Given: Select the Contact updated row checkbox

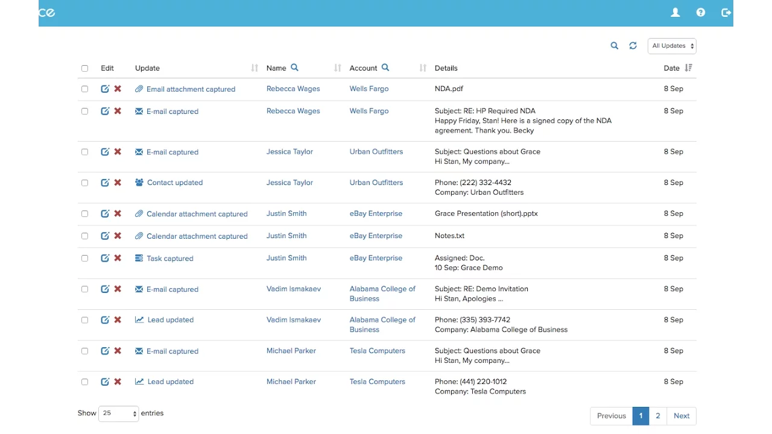Looking at the screenshot, I should [84, 183].
